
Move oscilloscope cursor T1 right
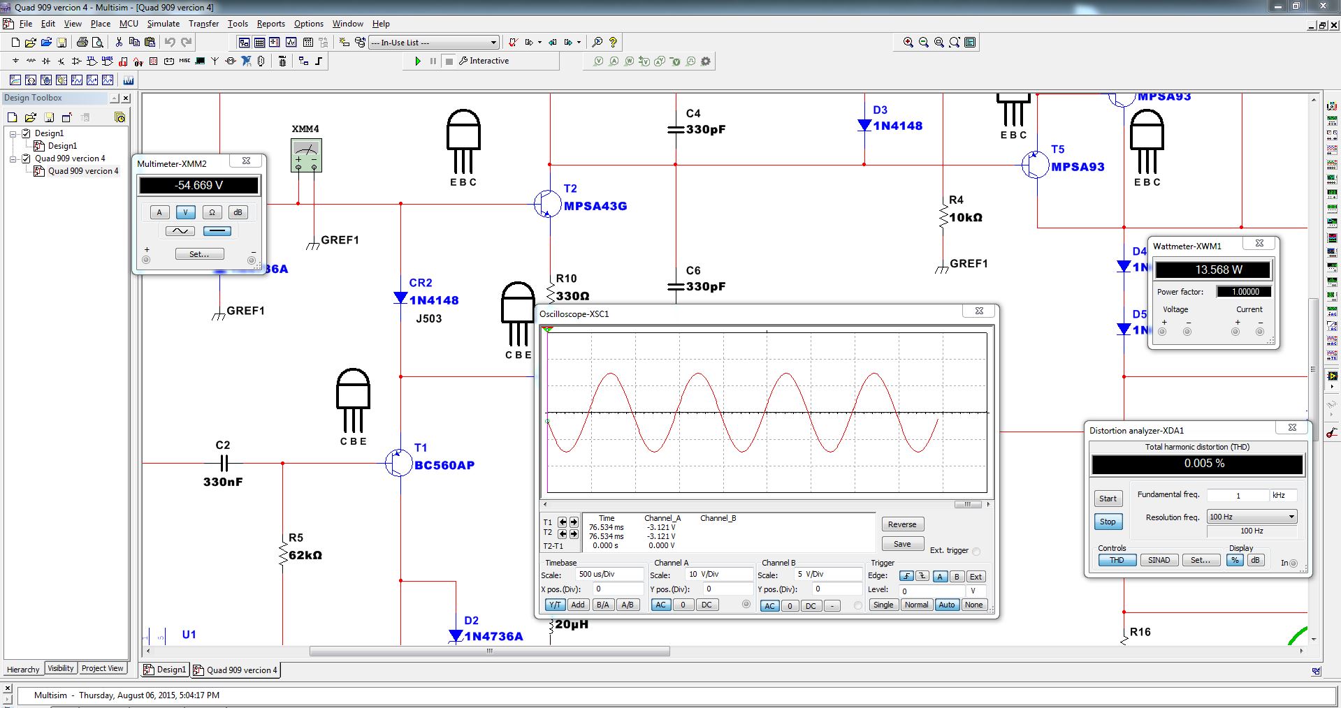point(574,522)
